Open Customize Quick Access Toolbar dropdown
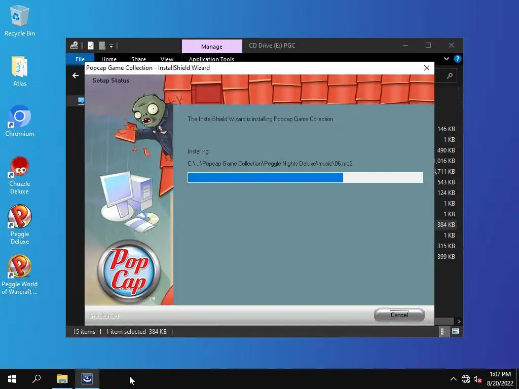Image resolution: width=519 pixels, height=389 pixels. click(111, 46)
